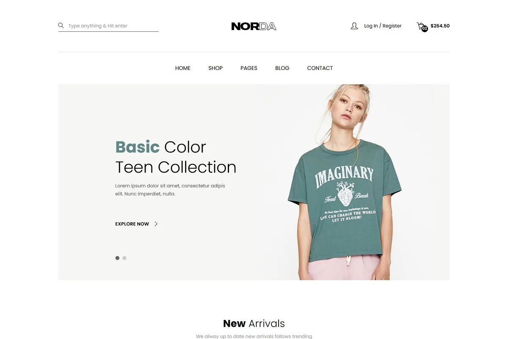
Task: Switch to the second slide dot
Action: pyautogui.click(x=124, y=258)
